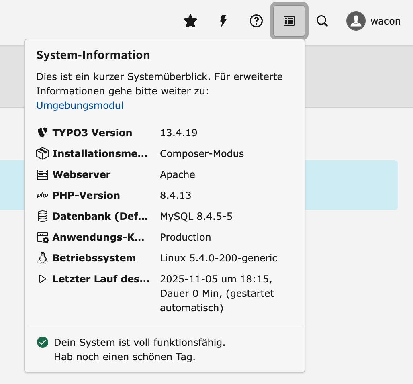Click the Datenbank cylinder icon
Screen dimensions: 413x384
coord(42,217)
